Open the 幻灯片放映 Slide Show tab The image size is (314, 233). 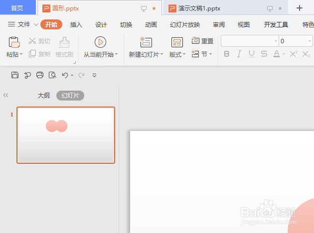pyautogui.click(x=185, y=24)
